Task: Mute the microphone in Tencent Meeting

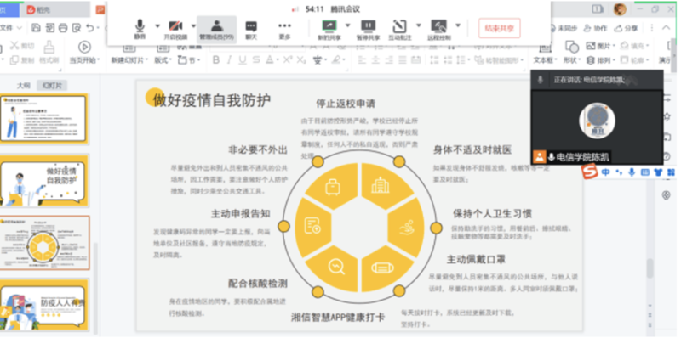Action: pos(140,30)
